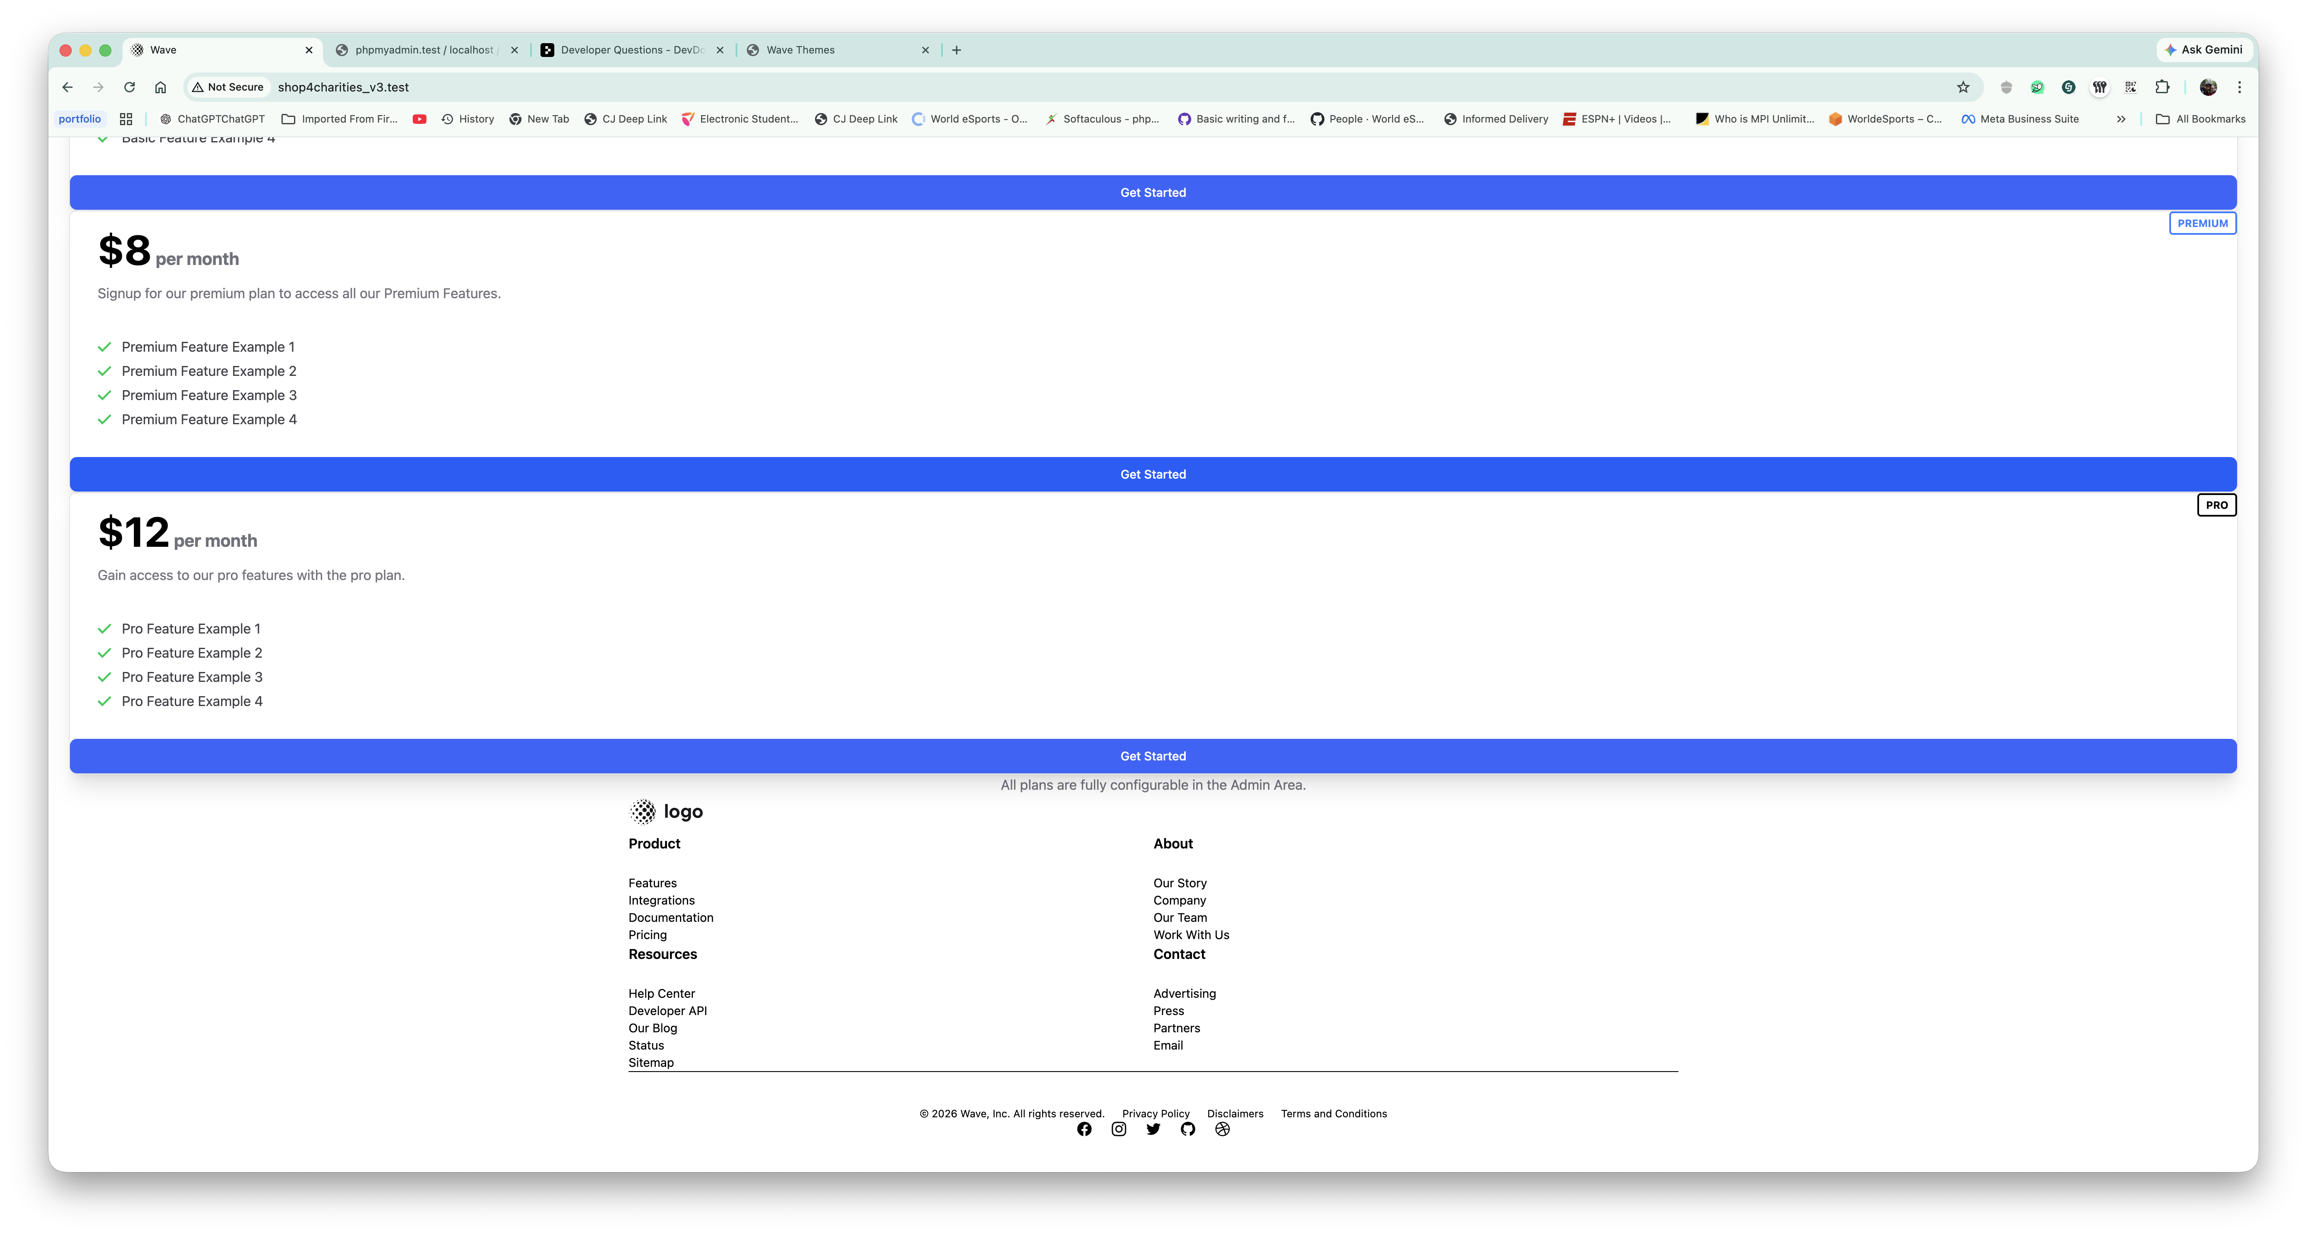Show the hidden bookmarks overflow chevron

[x=2121, y=119]
